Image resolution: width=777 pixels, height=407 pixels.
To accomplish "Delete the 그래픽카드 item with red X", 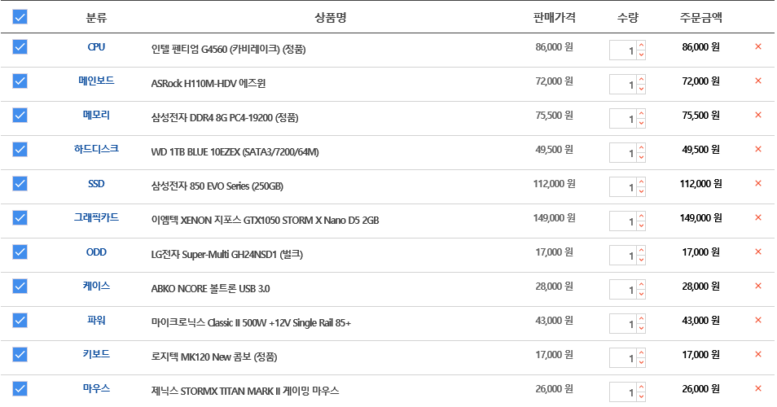I will 757,217.
